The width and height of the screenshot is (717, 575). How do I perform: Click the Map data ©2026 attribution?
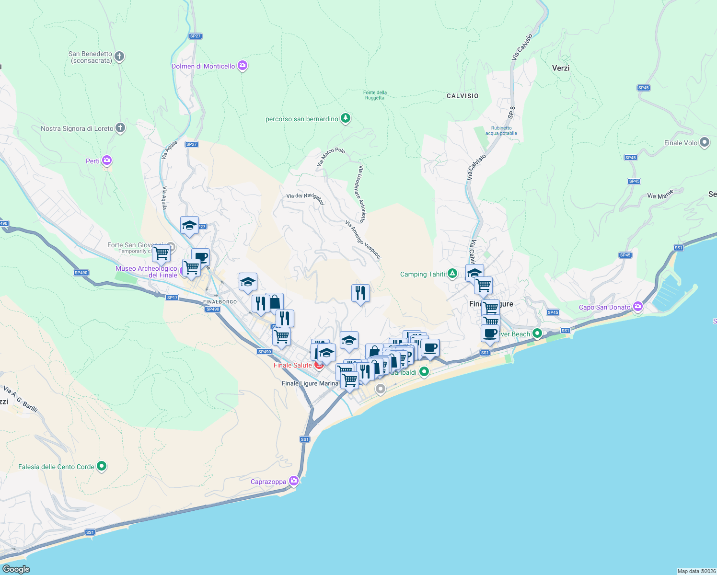point(696,571)
